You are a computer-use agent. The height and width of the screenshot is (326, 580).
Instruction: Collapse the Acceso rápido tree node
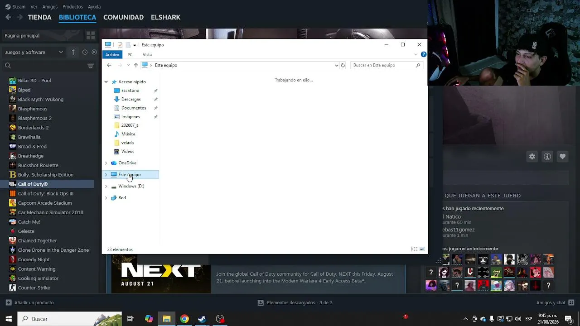click(106, 82)
